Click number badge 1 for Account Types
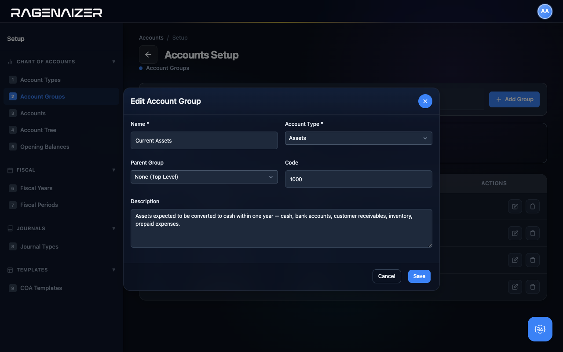 pyautogui.click(x=13, y=80)
